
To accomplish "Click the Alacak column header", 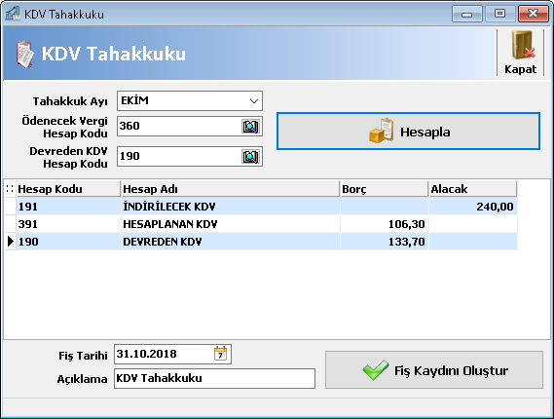I will point(473,189).
